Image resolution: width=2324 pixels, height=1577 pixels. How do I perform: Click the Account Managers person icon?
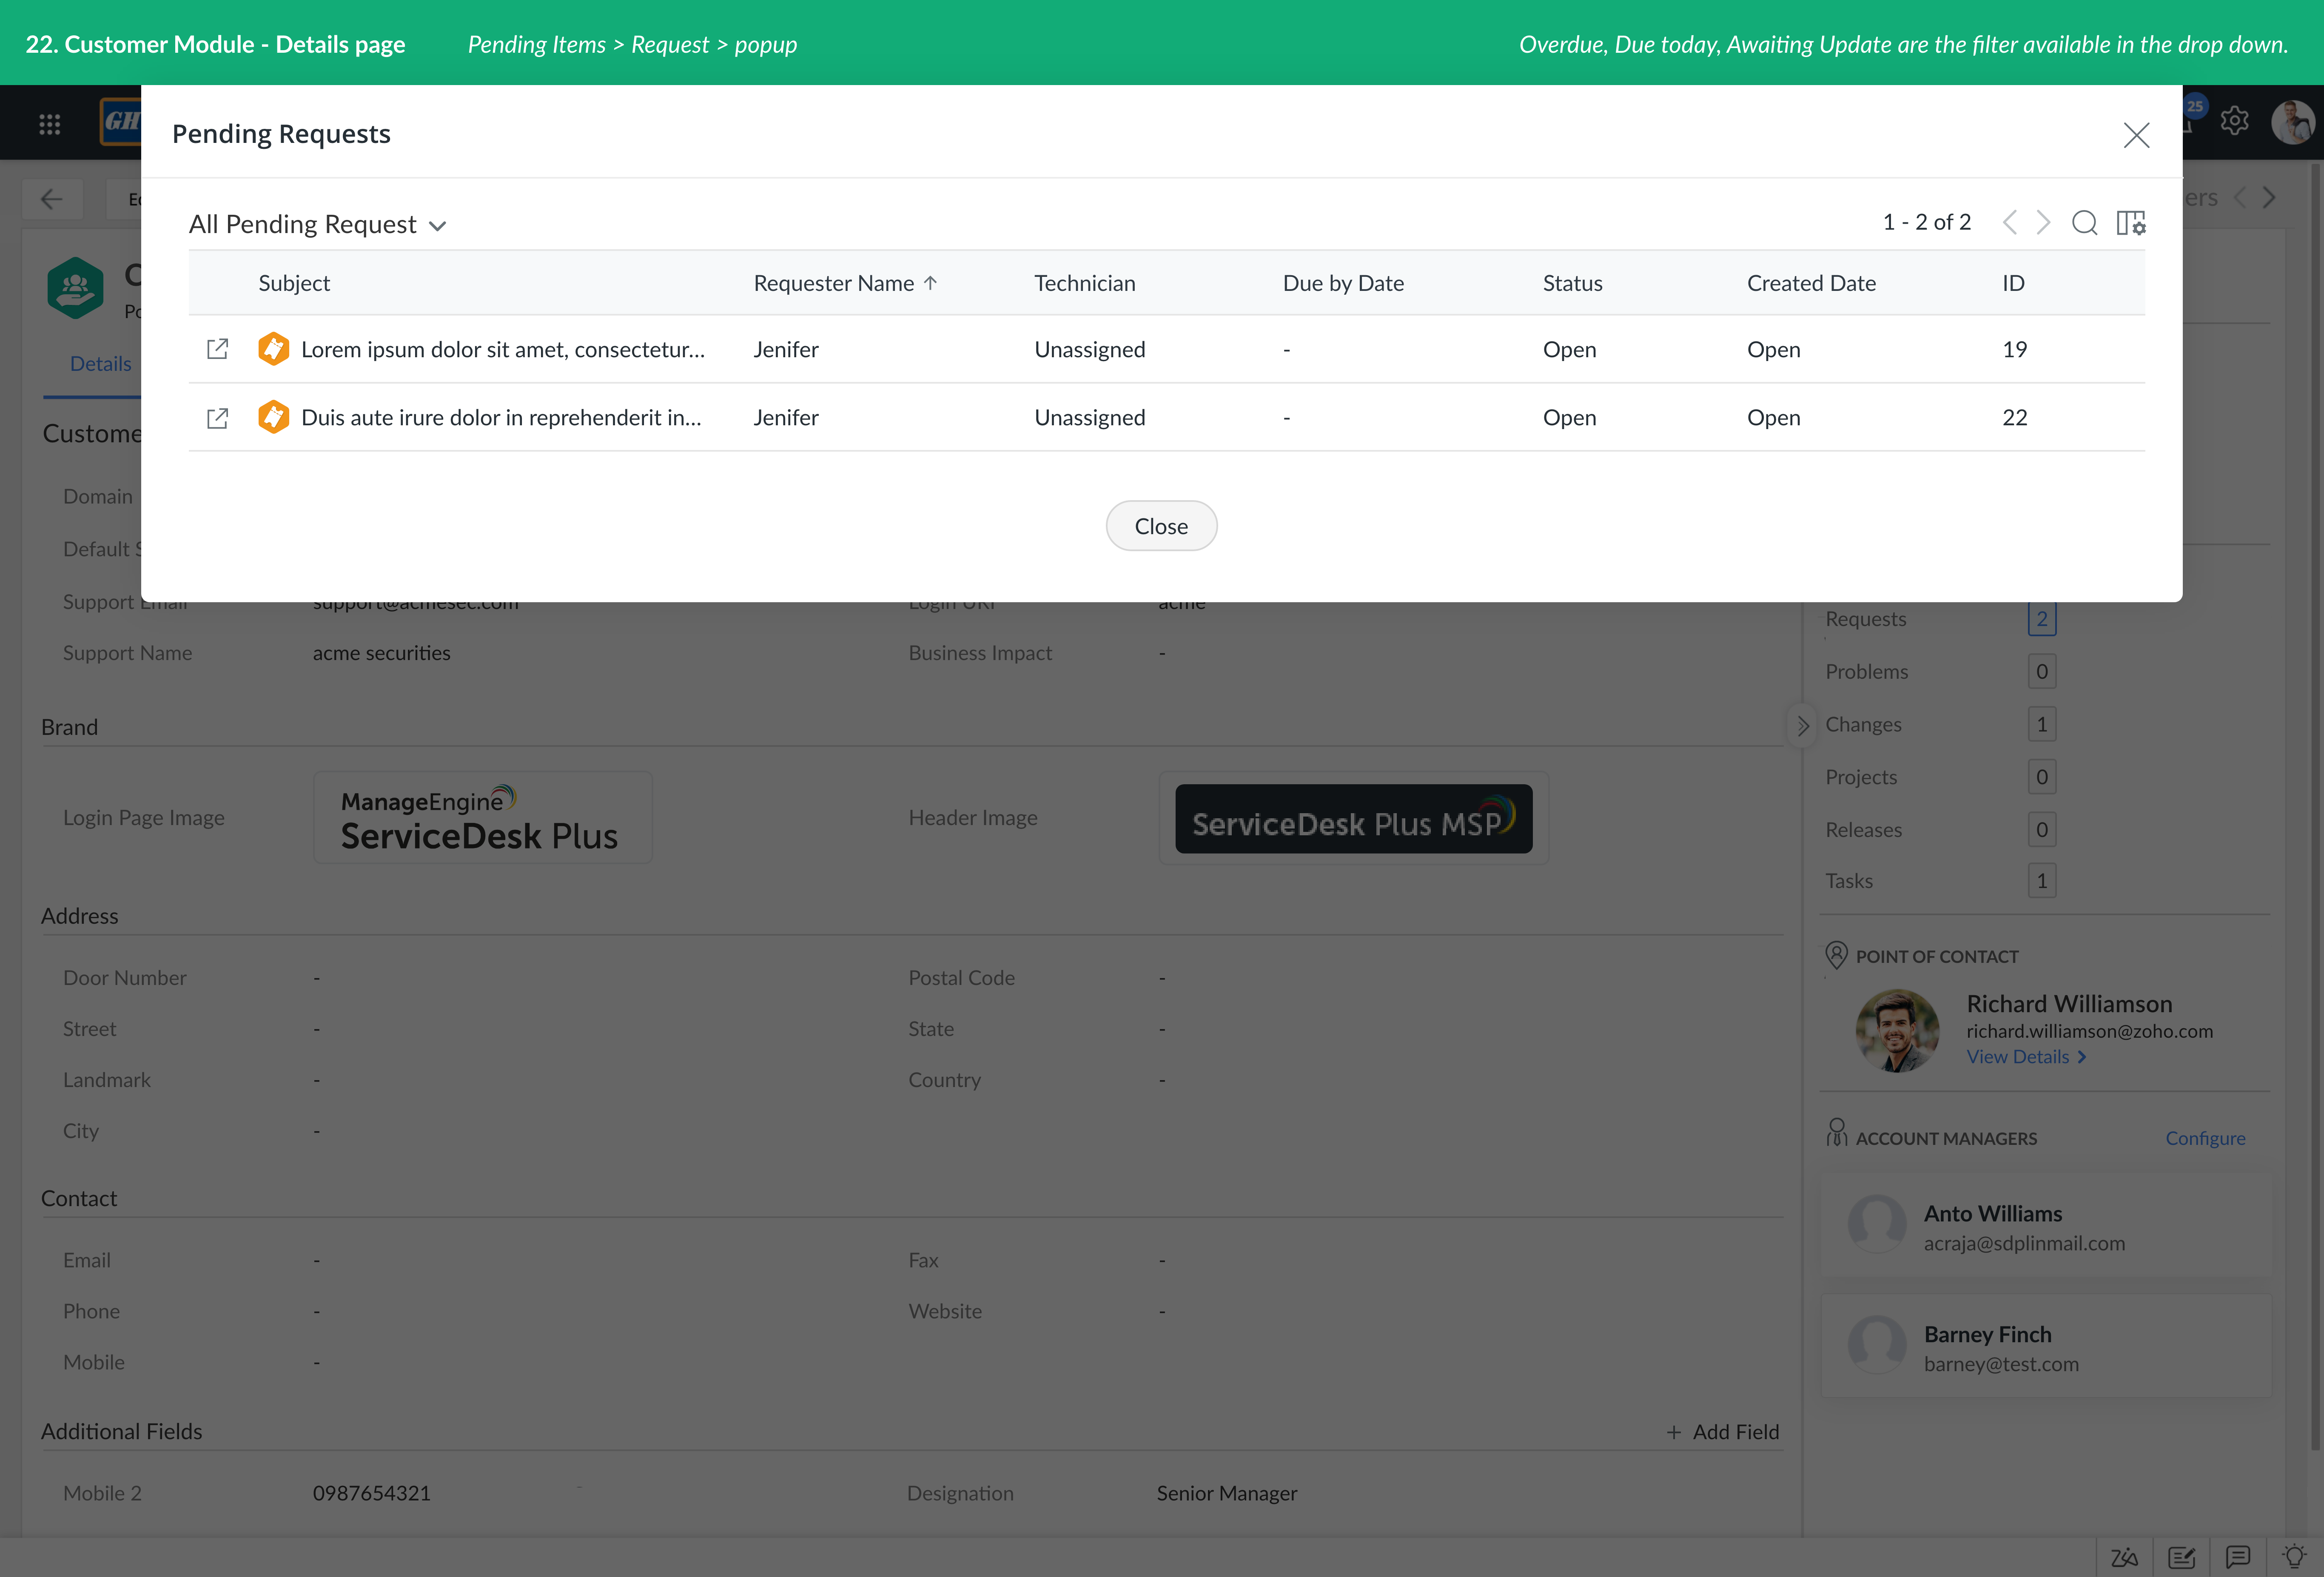[x=1836, y=1133]
